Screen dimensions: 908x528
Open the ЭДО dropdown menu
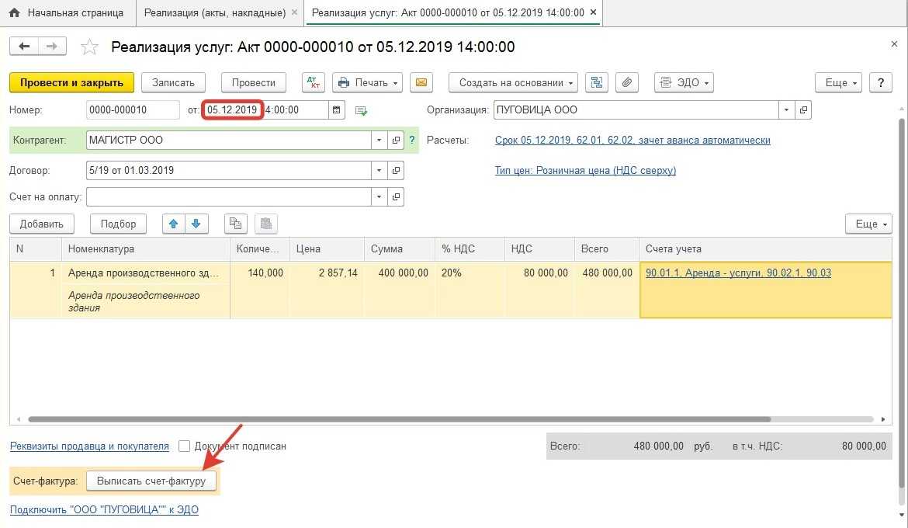coord(683,83)
